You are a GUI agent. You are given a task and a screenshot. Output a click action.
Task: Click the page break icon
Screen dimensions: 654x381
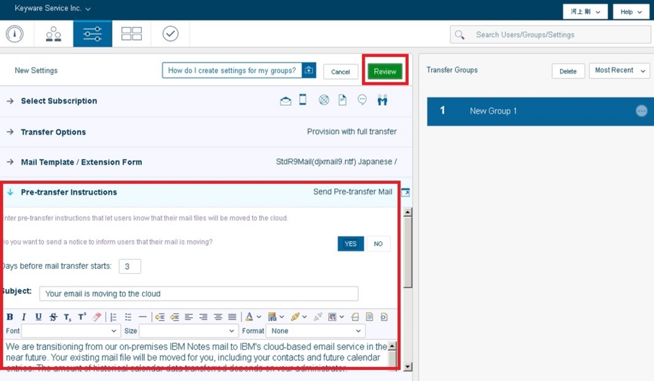[355, 317]
